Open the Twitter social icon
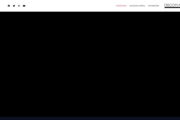This screenshot has width=180, height=120. [14, 6]
